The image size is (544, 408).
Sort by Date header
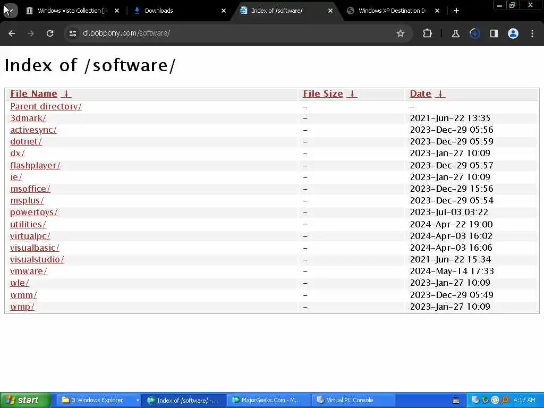click(421, 93)
